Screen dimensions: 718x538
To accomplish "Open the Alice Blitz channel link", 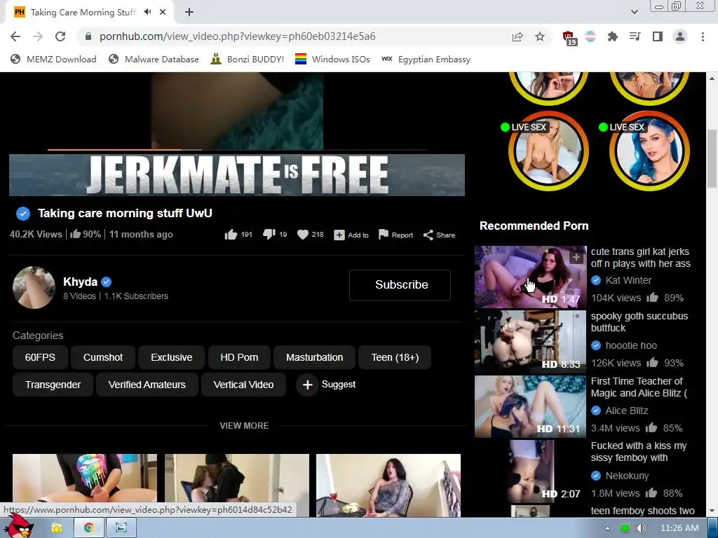I will tap(626, 411).
